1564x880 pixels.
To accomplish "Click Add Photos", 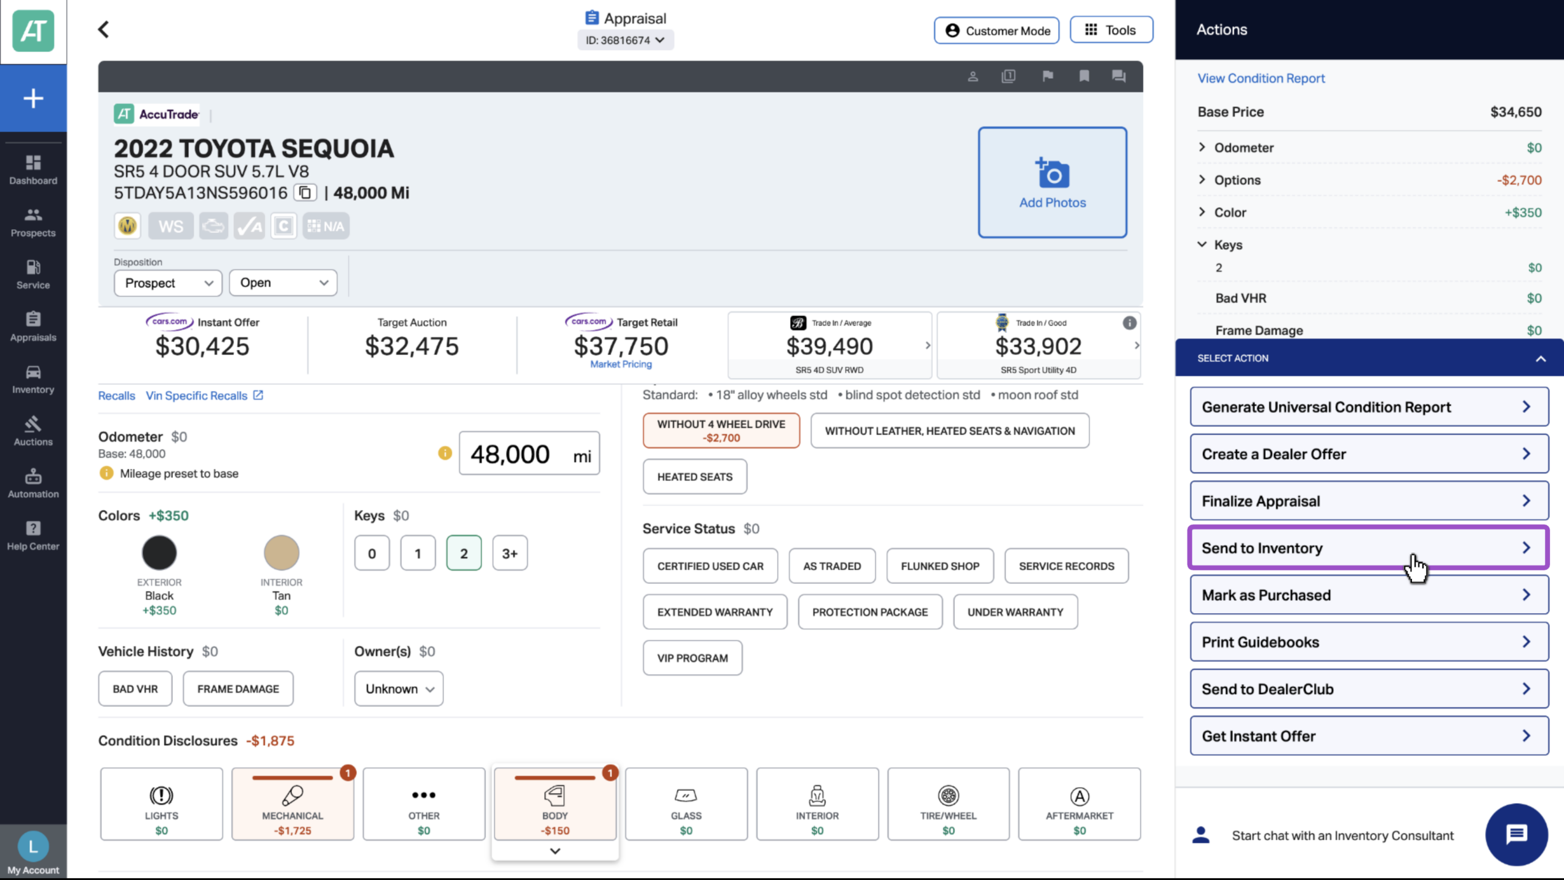I will point(1052,182).
